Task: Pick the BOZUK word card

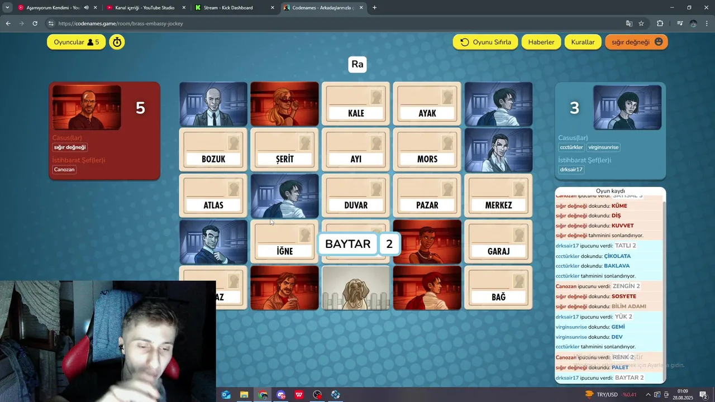Action: point(213,150)
